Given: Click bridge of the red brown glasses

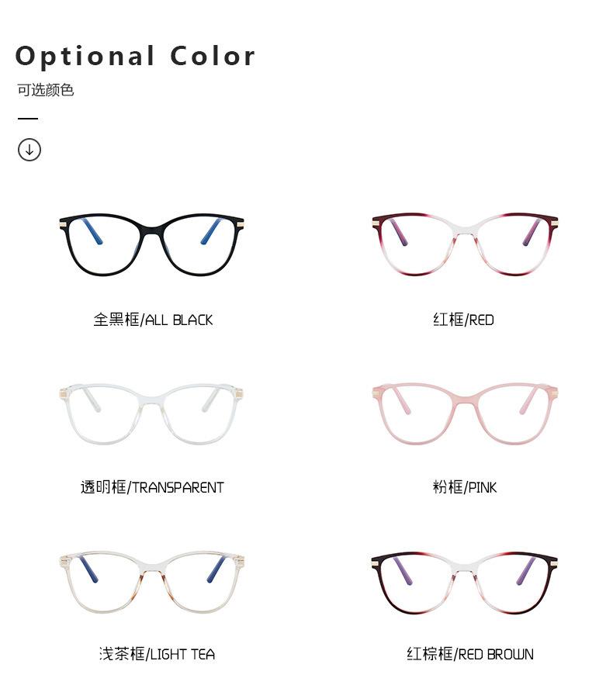Looking at the screenshot, I should [x=464, y=566].
